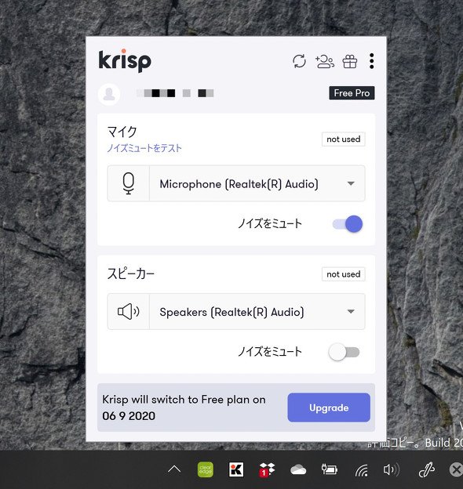This screenshot has width=463, height=489.
Task: Click the blurred account name text
Action: tap(175, 93)
